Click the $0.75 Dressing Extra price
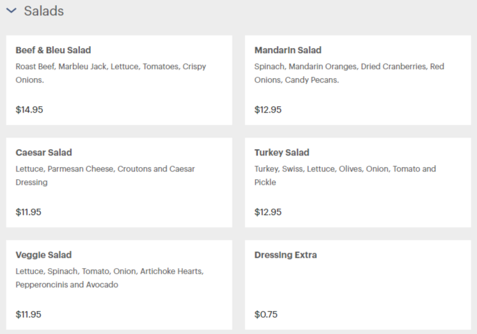The height and width of the screenshot is (334, 477). (x=266, y=314)
